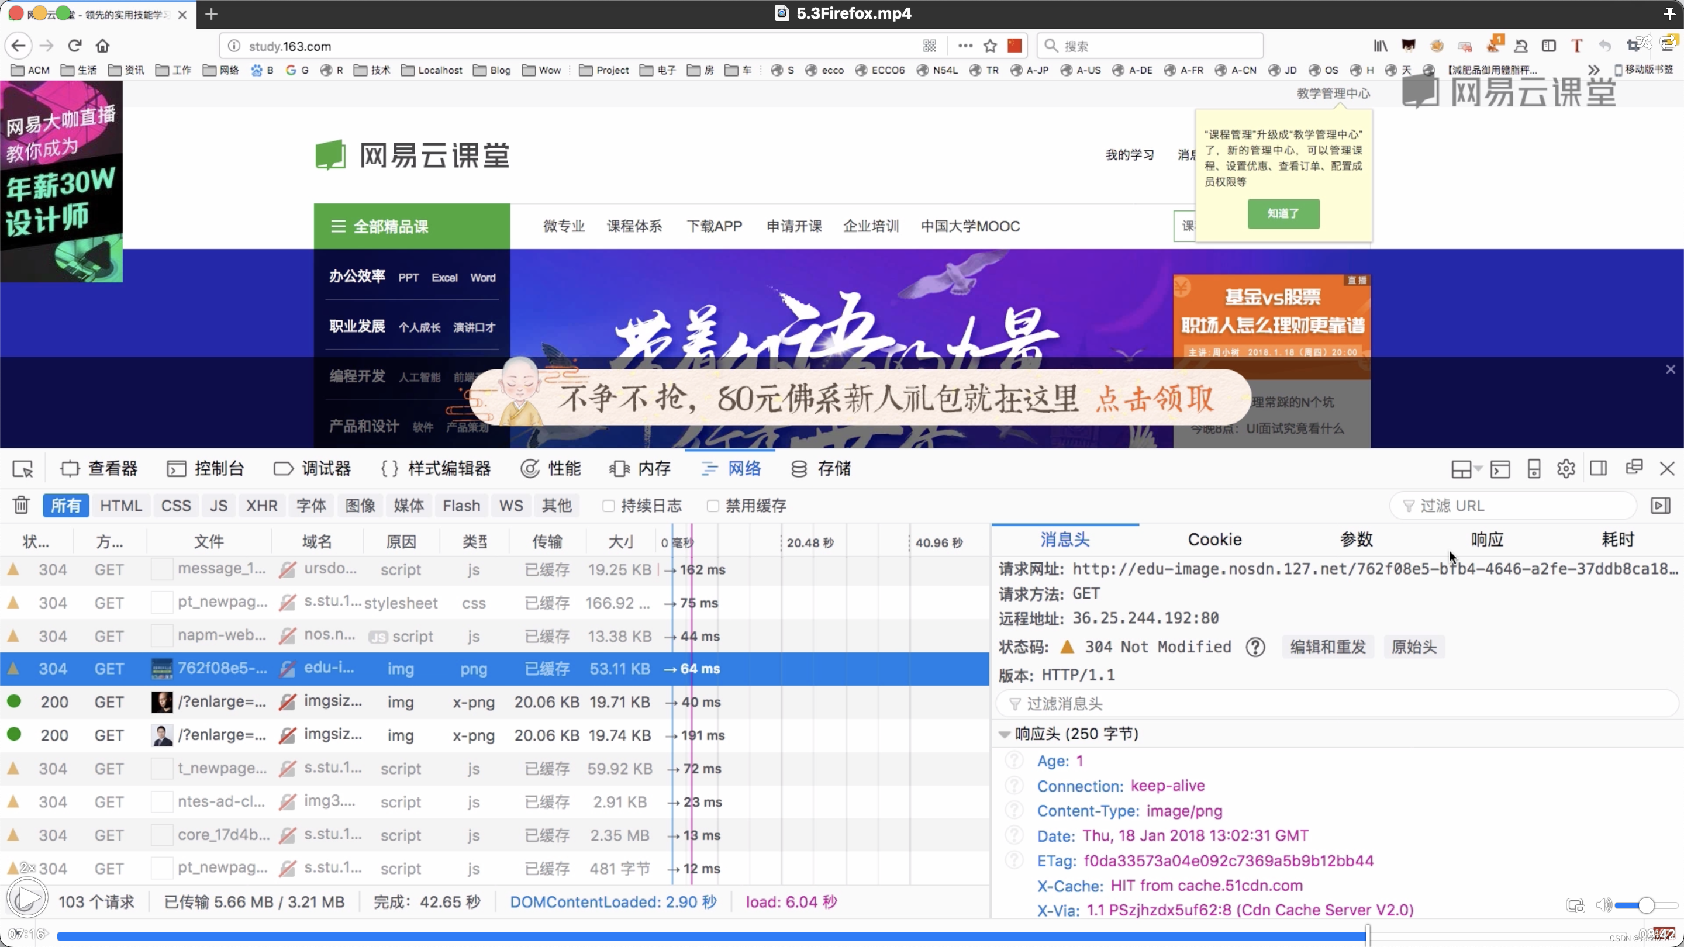Image resolution: width=1684 pixels, height=947 pixels.
Task: Adjust the video volume slider
Action: (1645, 905)
